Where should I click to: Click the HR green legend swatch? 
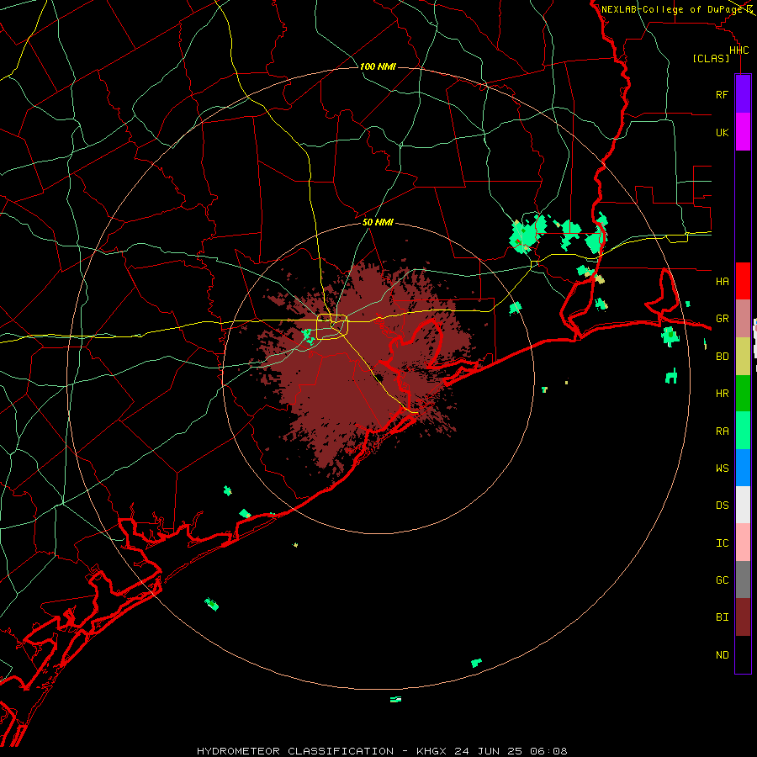tap(743, 394)
